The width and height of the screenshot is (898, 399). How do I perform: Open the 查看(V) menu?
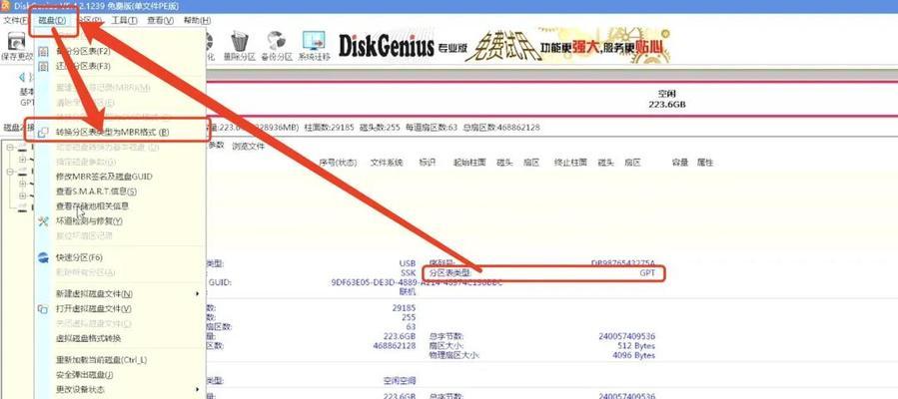pyautogui.click(x=161, y=21)
